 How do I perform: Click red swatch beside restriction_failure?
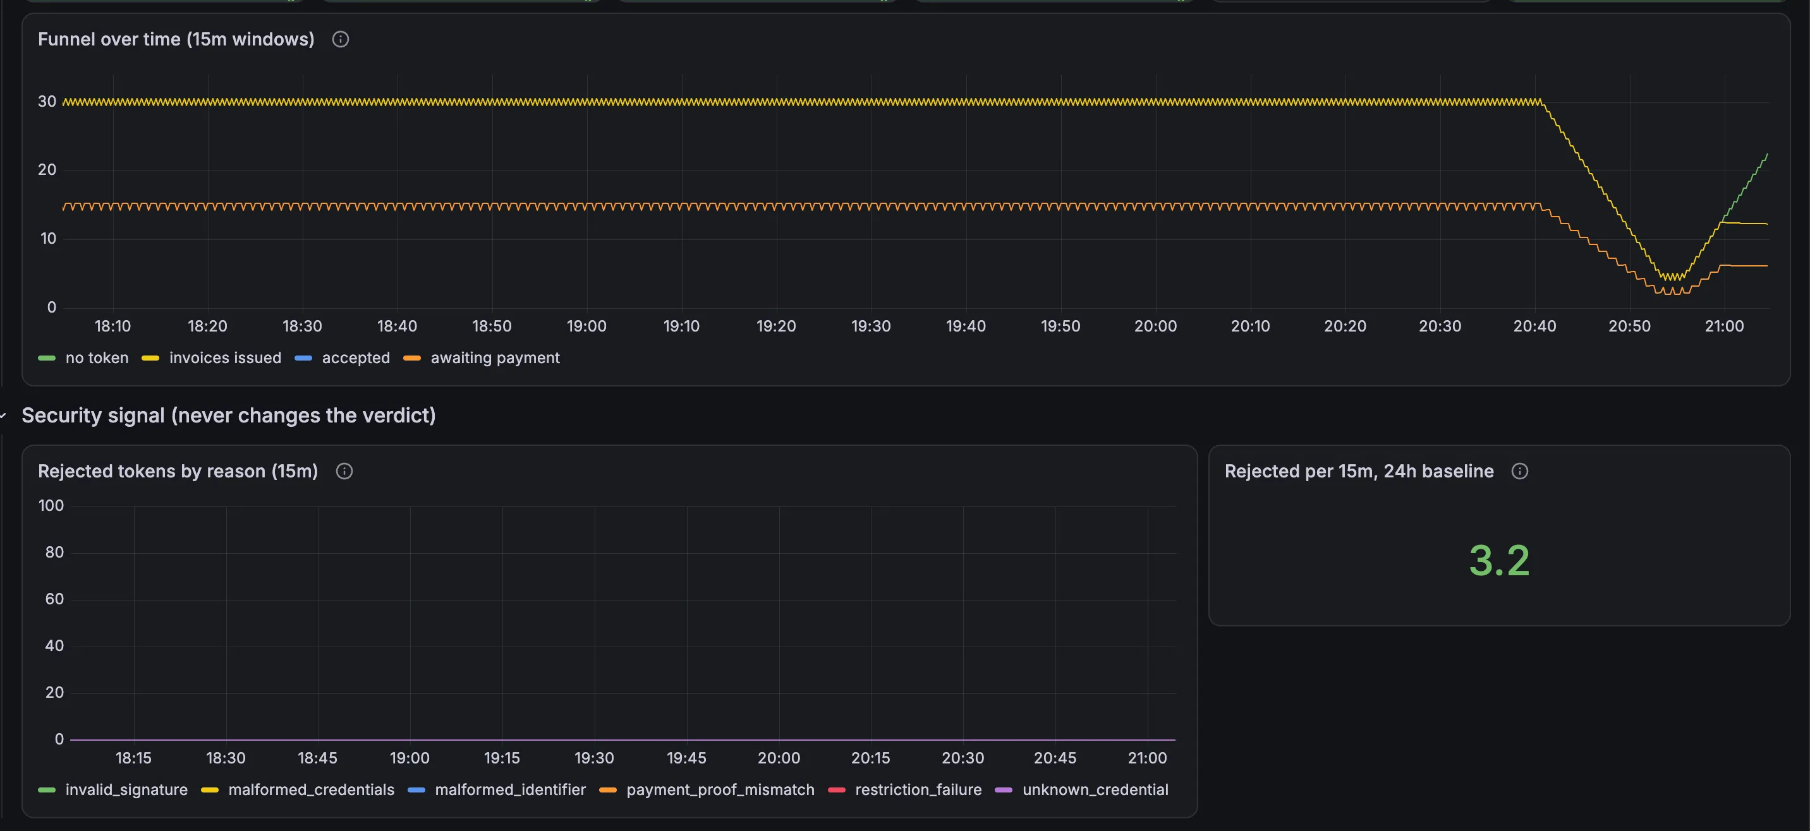point(836,789)
